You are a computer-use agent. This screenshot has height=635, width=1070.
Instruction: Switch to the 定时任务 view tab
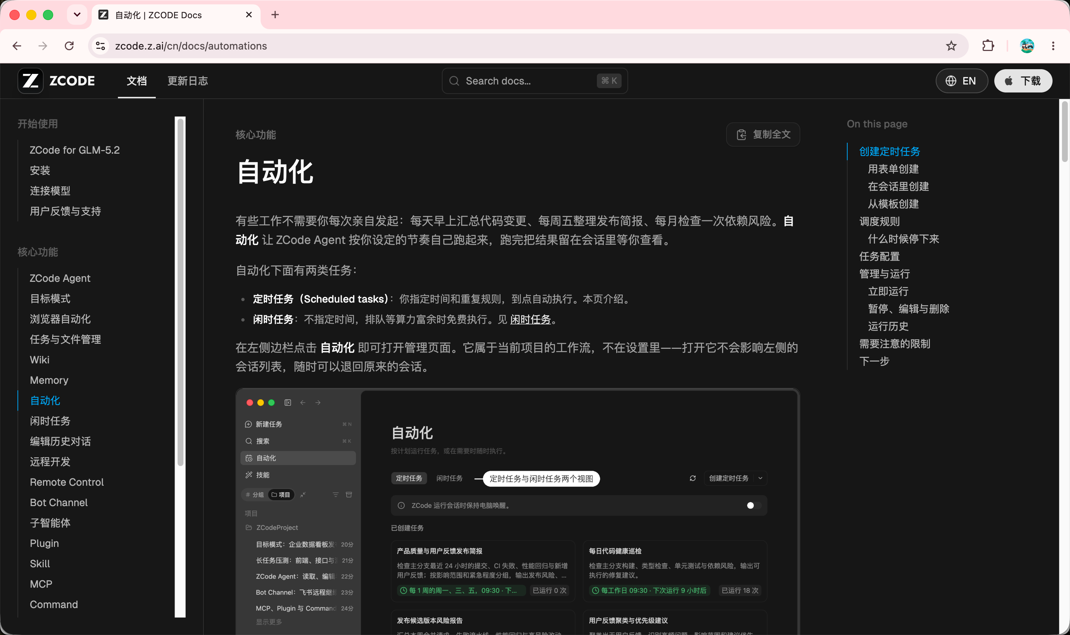tap(409, 478)
